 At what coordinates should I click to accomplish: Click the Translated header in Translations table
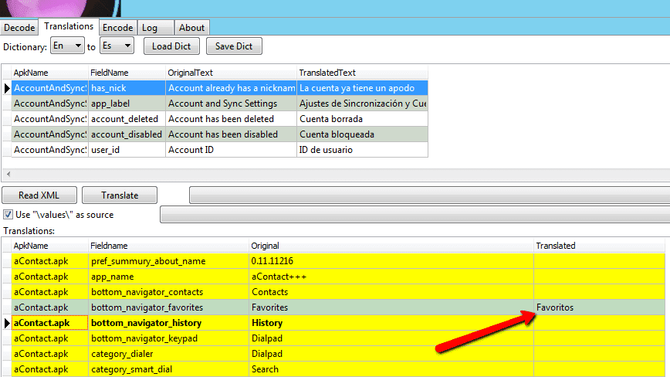[x=599, y=246]
